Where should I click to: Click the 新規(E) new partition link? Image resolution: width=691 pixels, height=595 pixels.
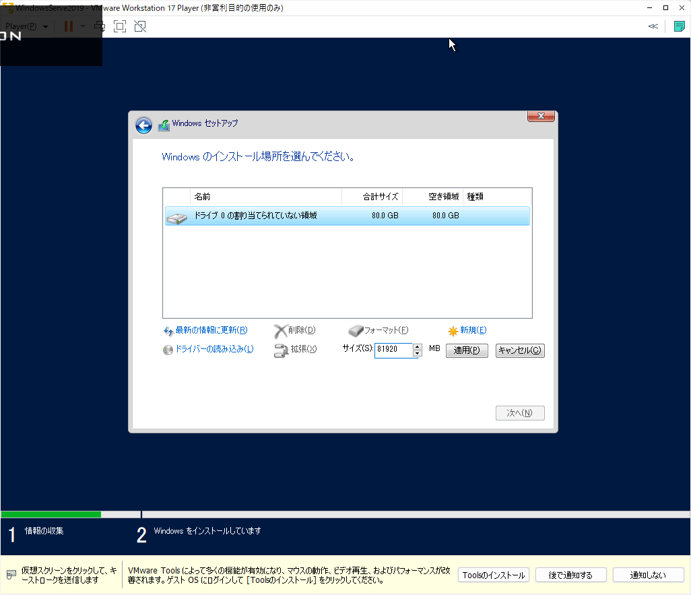[x=473, y=330]
